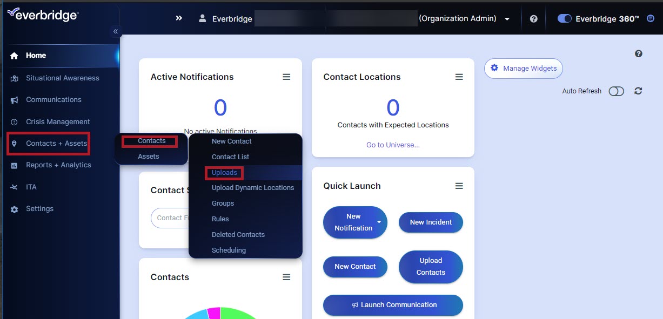Open the organization role dropdown arrow
This screenshot has width=663, height=319.
point(507,19)
